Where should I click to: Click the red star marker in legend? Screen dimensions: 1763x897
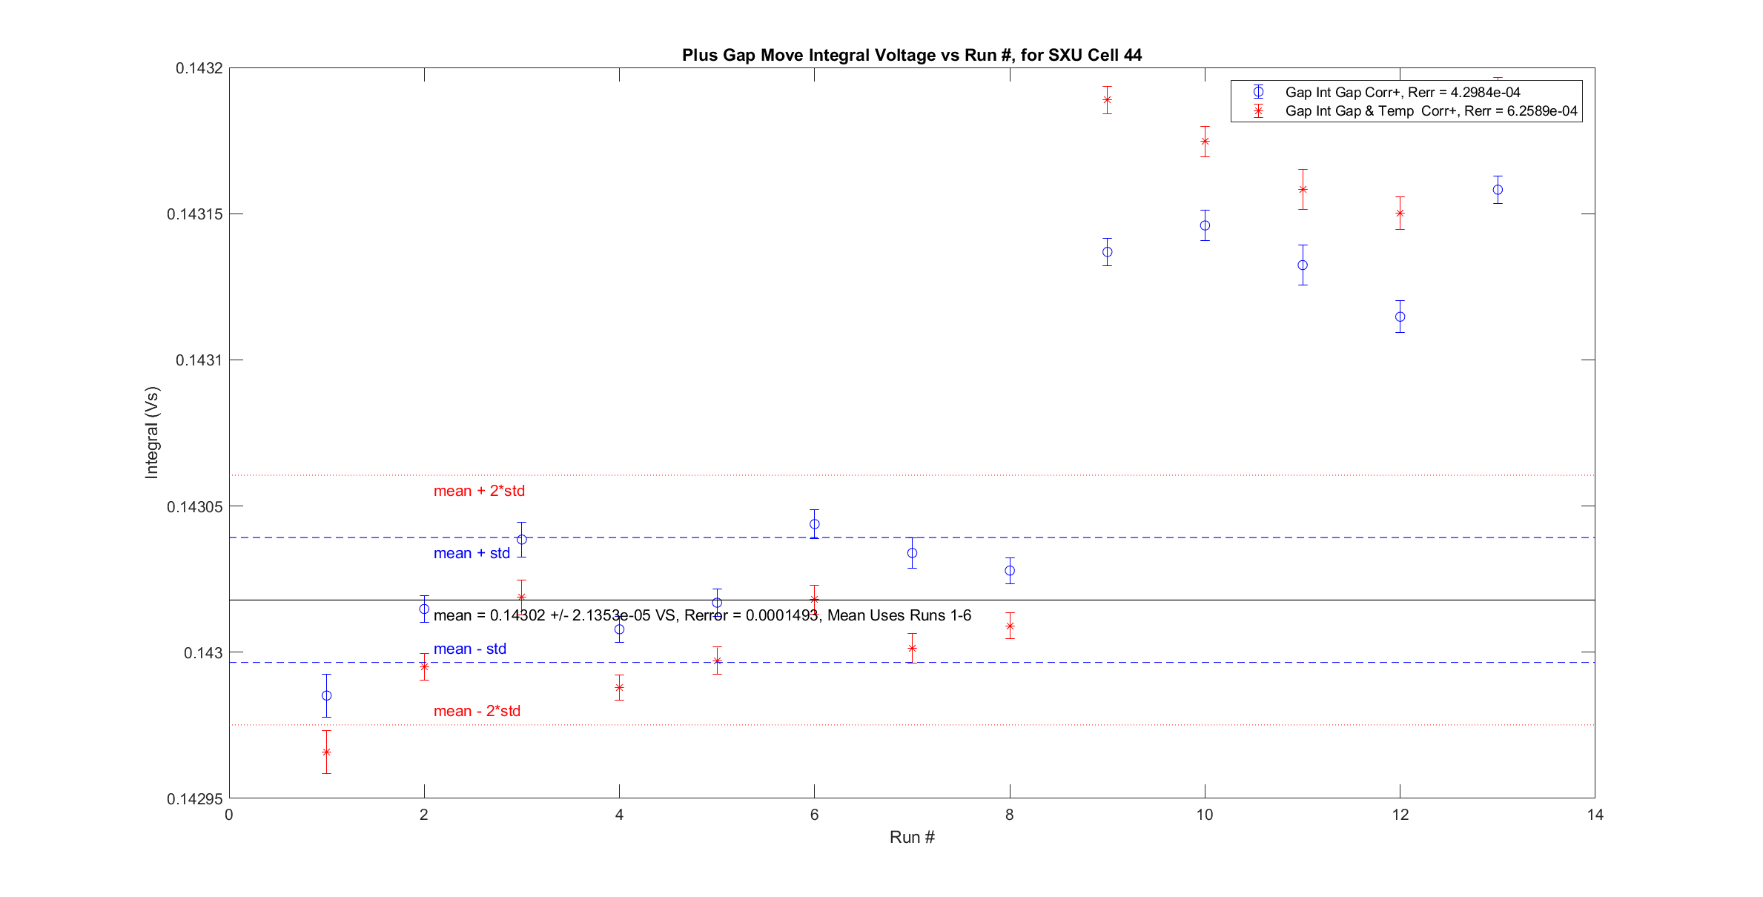(x=1258, y=111)
